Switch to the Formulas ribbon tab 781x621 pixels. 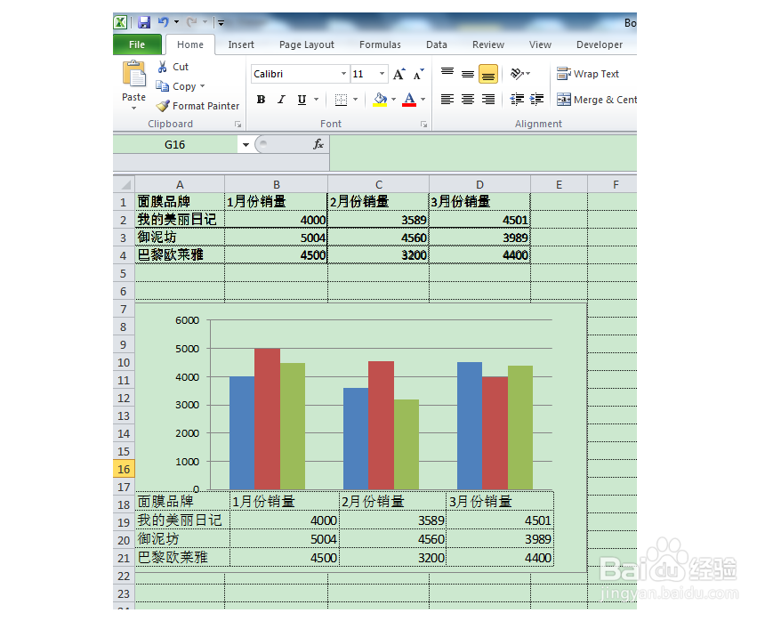click(380, 44)
